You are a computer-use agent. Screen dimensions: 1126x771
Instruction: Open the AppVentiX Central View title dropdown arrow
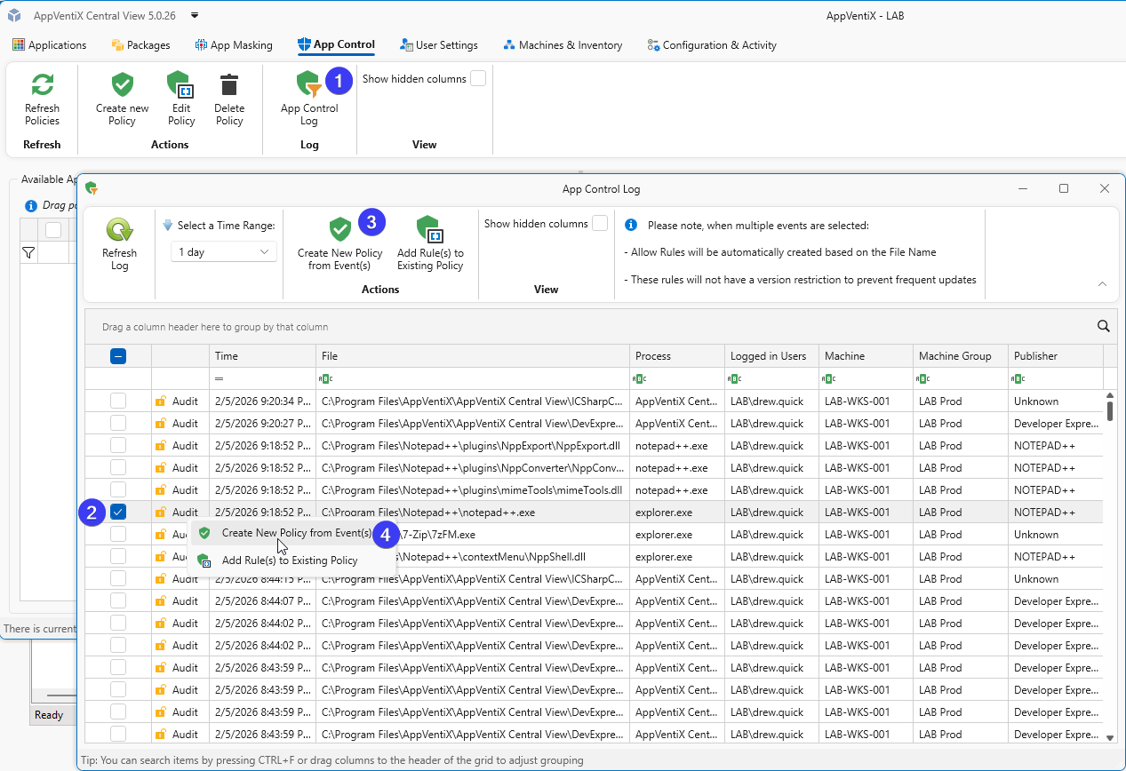coord(195,15)
